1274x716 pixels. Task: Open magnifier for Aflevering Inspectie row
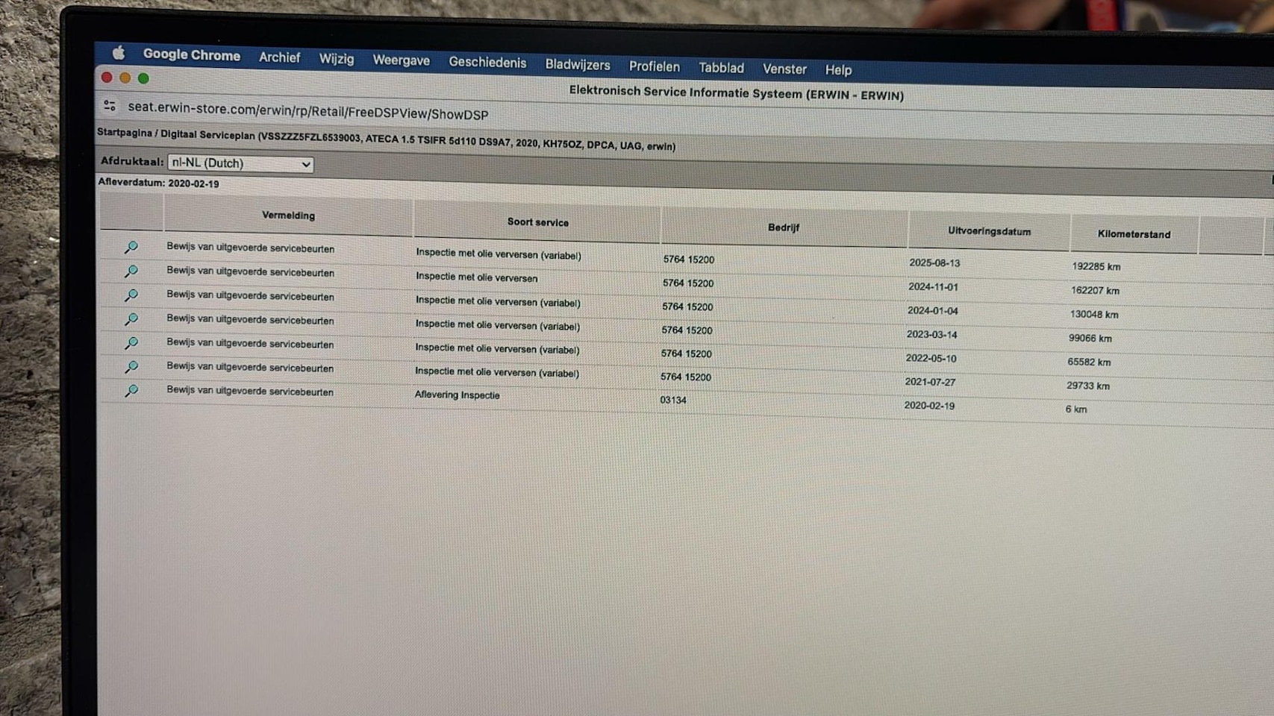click(x=131, y=391)
